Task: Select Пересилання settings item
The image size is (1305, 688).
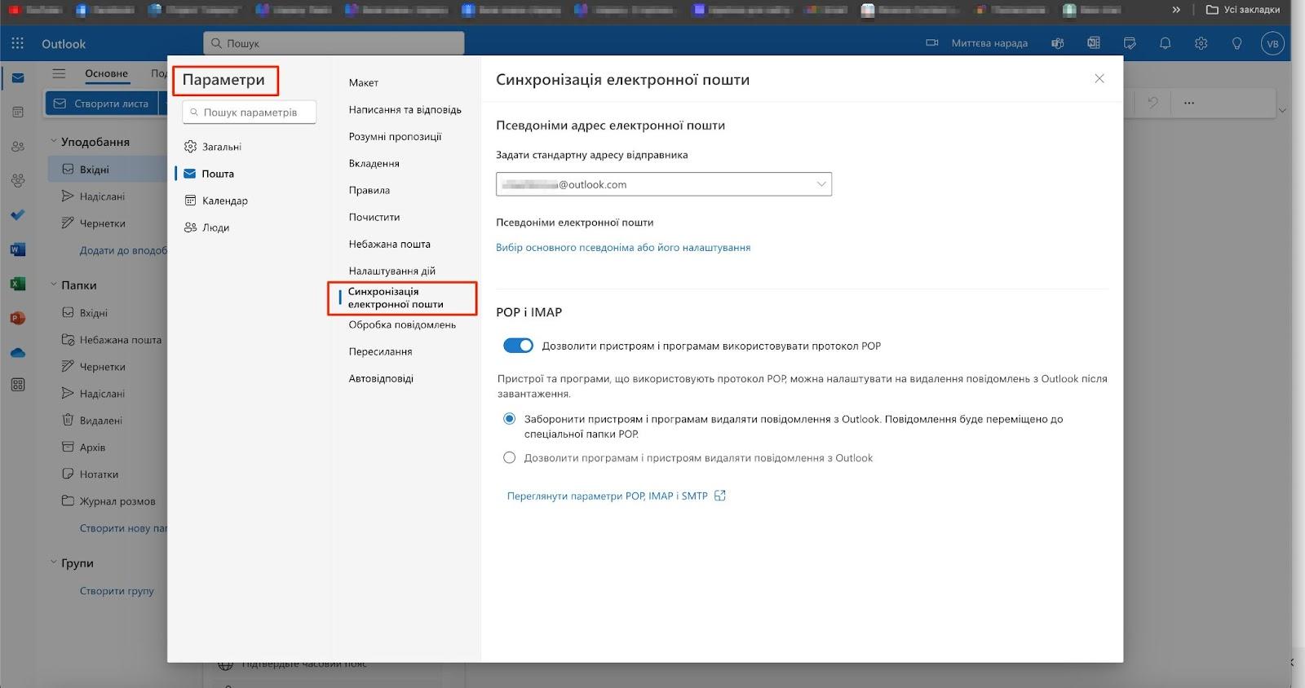Action: tap(381, 351)
